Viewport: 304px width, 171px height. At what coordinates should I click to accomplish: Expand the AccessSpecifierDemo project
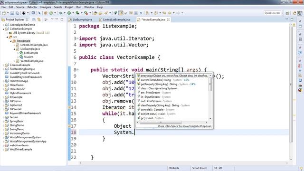coord(3,25)
